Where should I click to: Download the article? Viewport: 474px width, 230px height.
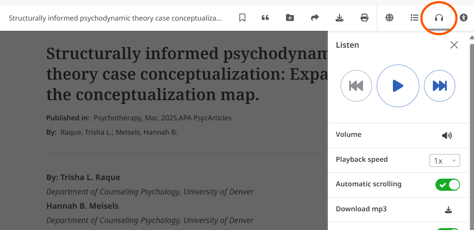point(340,17)
